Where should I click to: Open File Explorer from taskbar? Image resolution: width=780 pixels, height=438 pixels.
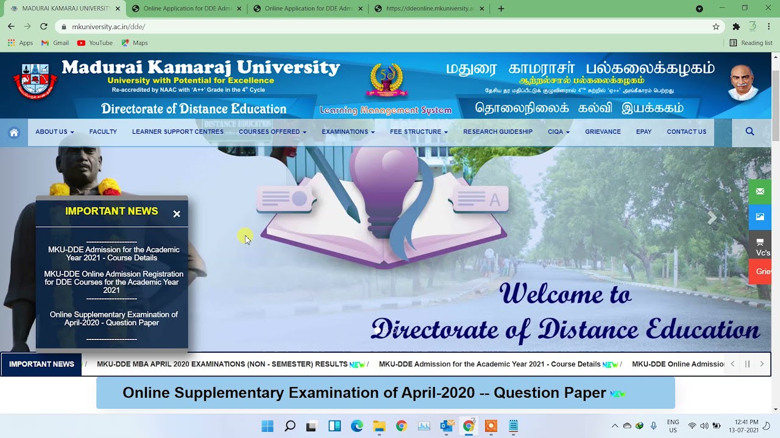pos(379,426)
